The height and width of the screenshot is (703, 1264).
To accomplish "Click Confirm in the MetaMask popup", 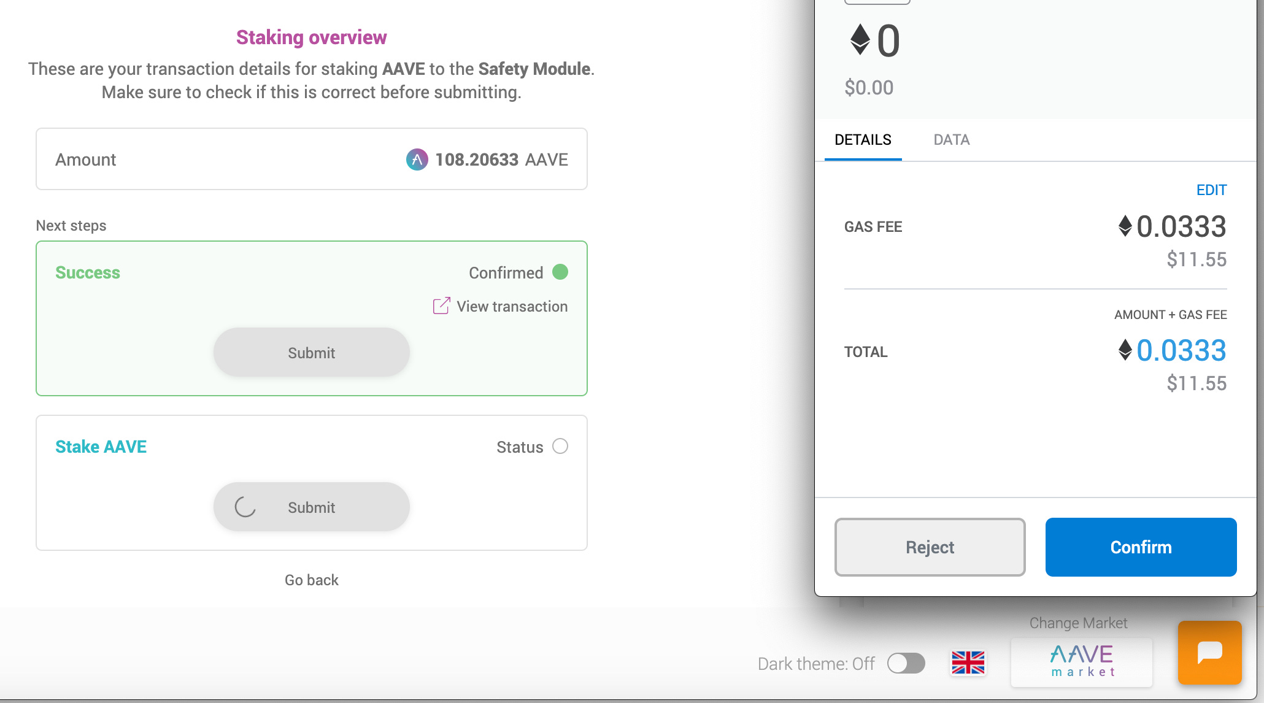I will click(x=1141, y=547).
